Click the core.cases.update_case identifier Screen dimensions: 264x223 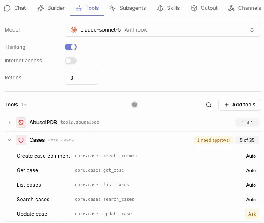[103, 214]
